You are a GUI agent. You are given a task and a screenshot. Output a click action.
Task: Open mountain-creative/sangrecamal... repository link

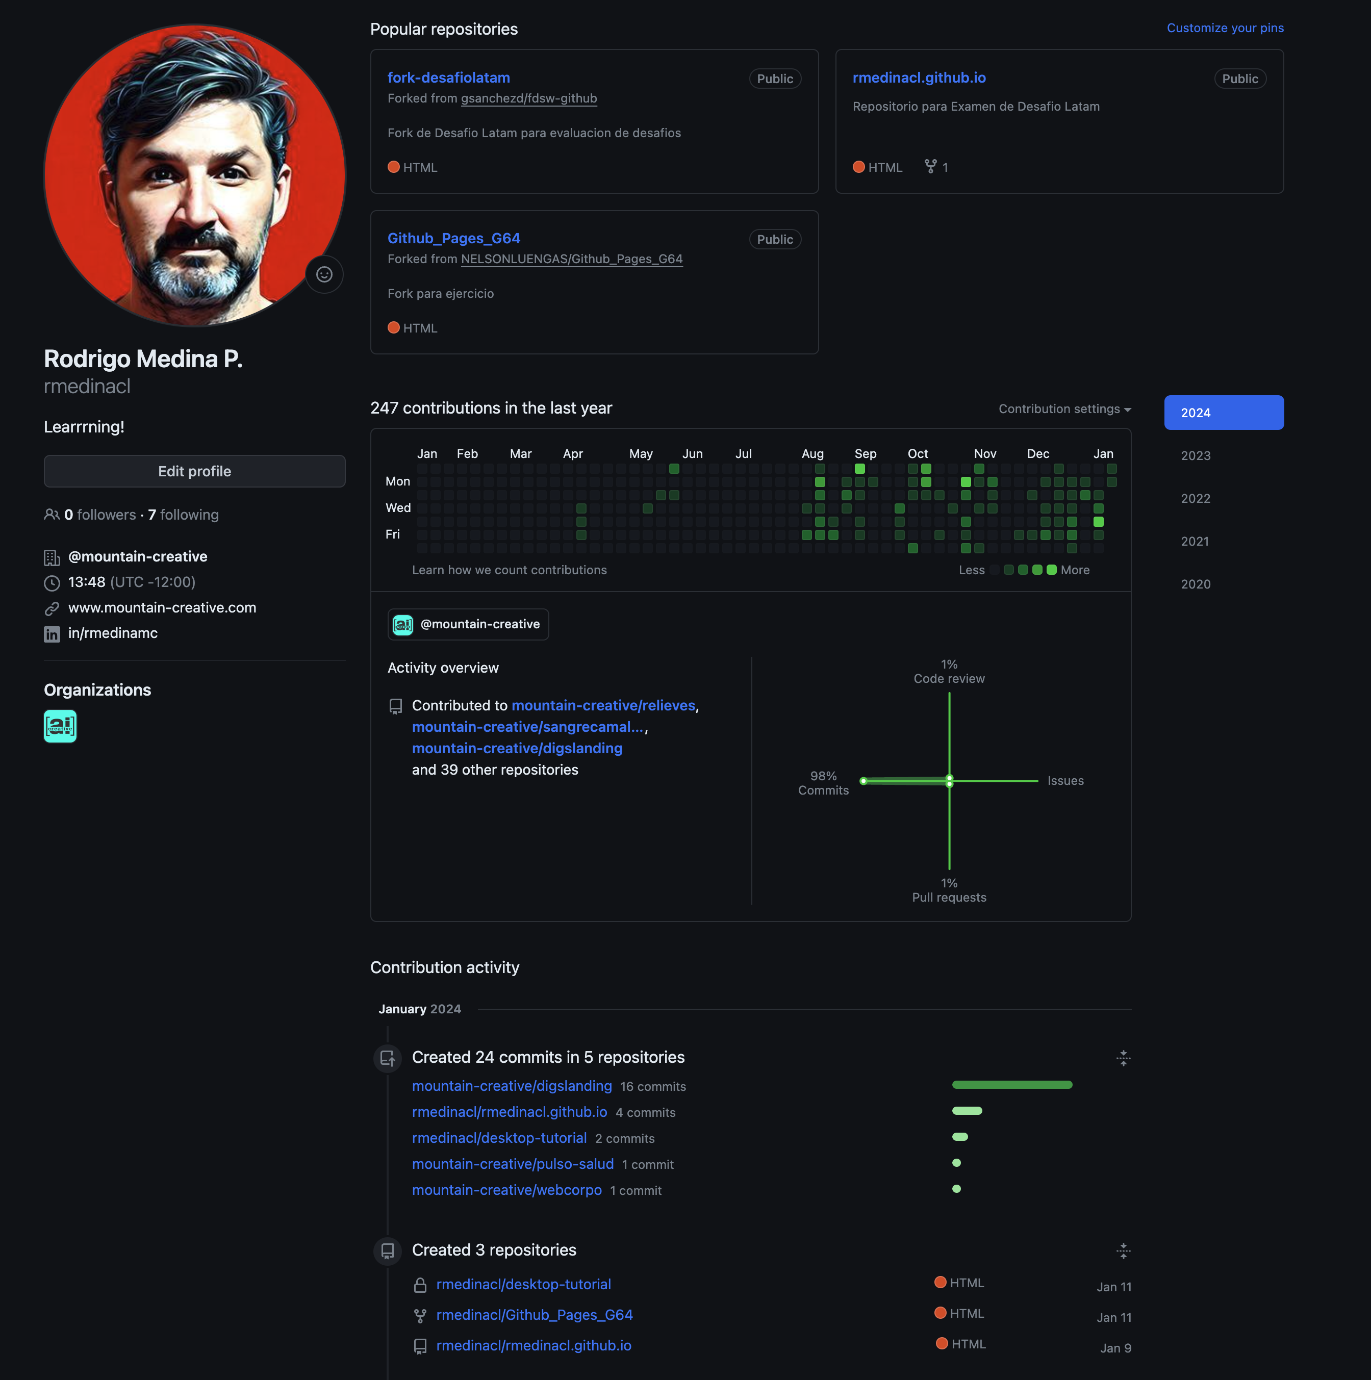[528, 726]
